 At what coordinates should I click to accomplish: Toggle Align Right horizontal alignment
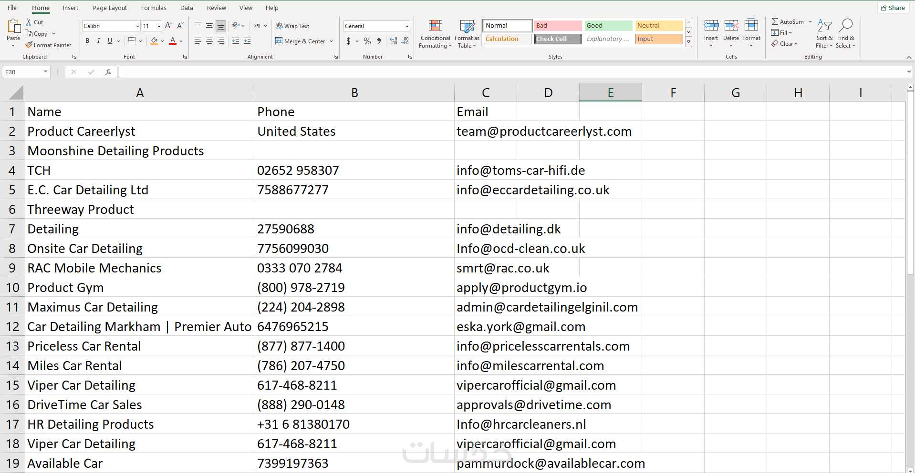click(221, 41)
